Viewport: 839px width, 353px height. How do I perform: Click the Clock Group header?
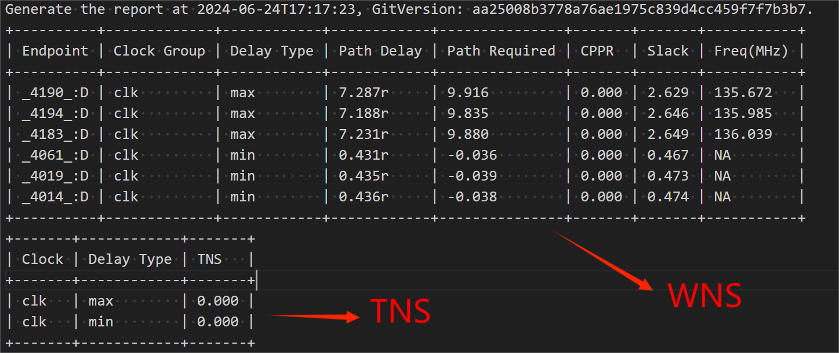(x=159, y=51)
